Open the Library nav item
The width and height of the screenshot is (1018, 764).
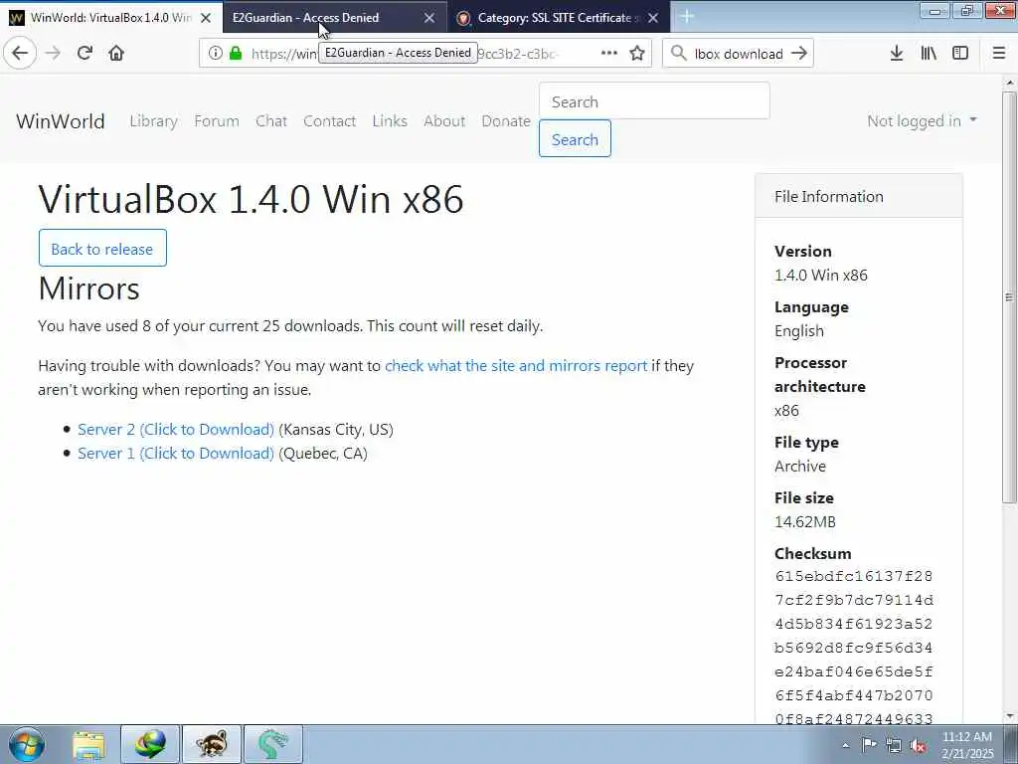(x=153, y=120)
